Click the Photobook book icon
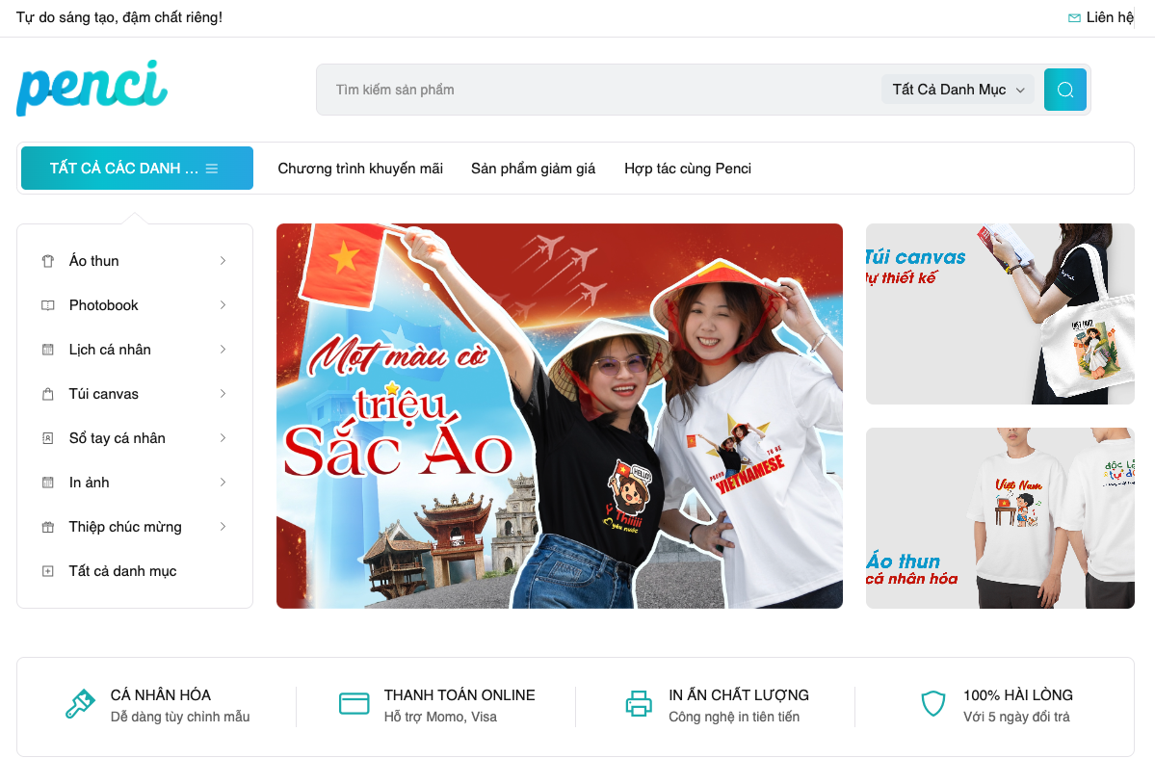The height and width of the screenshot is (758, 1155). coord(48,305)
